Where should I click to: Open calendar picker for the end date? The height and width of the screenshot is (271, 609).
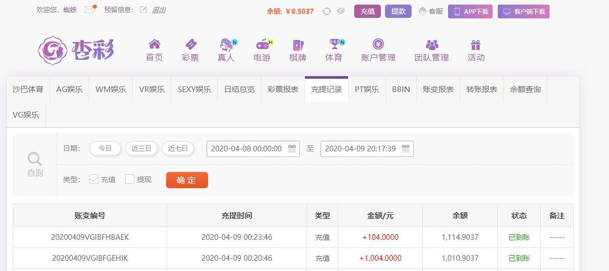click(x=406, y=148)
